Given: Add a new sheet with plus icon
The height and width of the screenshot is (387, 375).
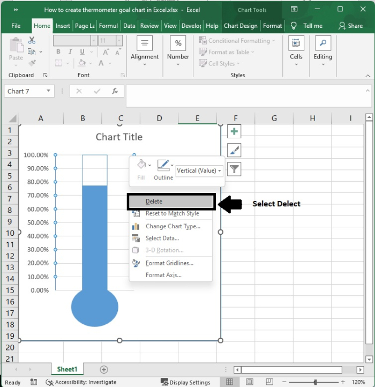Looking at the screenshot, I should tap(104, 369).
